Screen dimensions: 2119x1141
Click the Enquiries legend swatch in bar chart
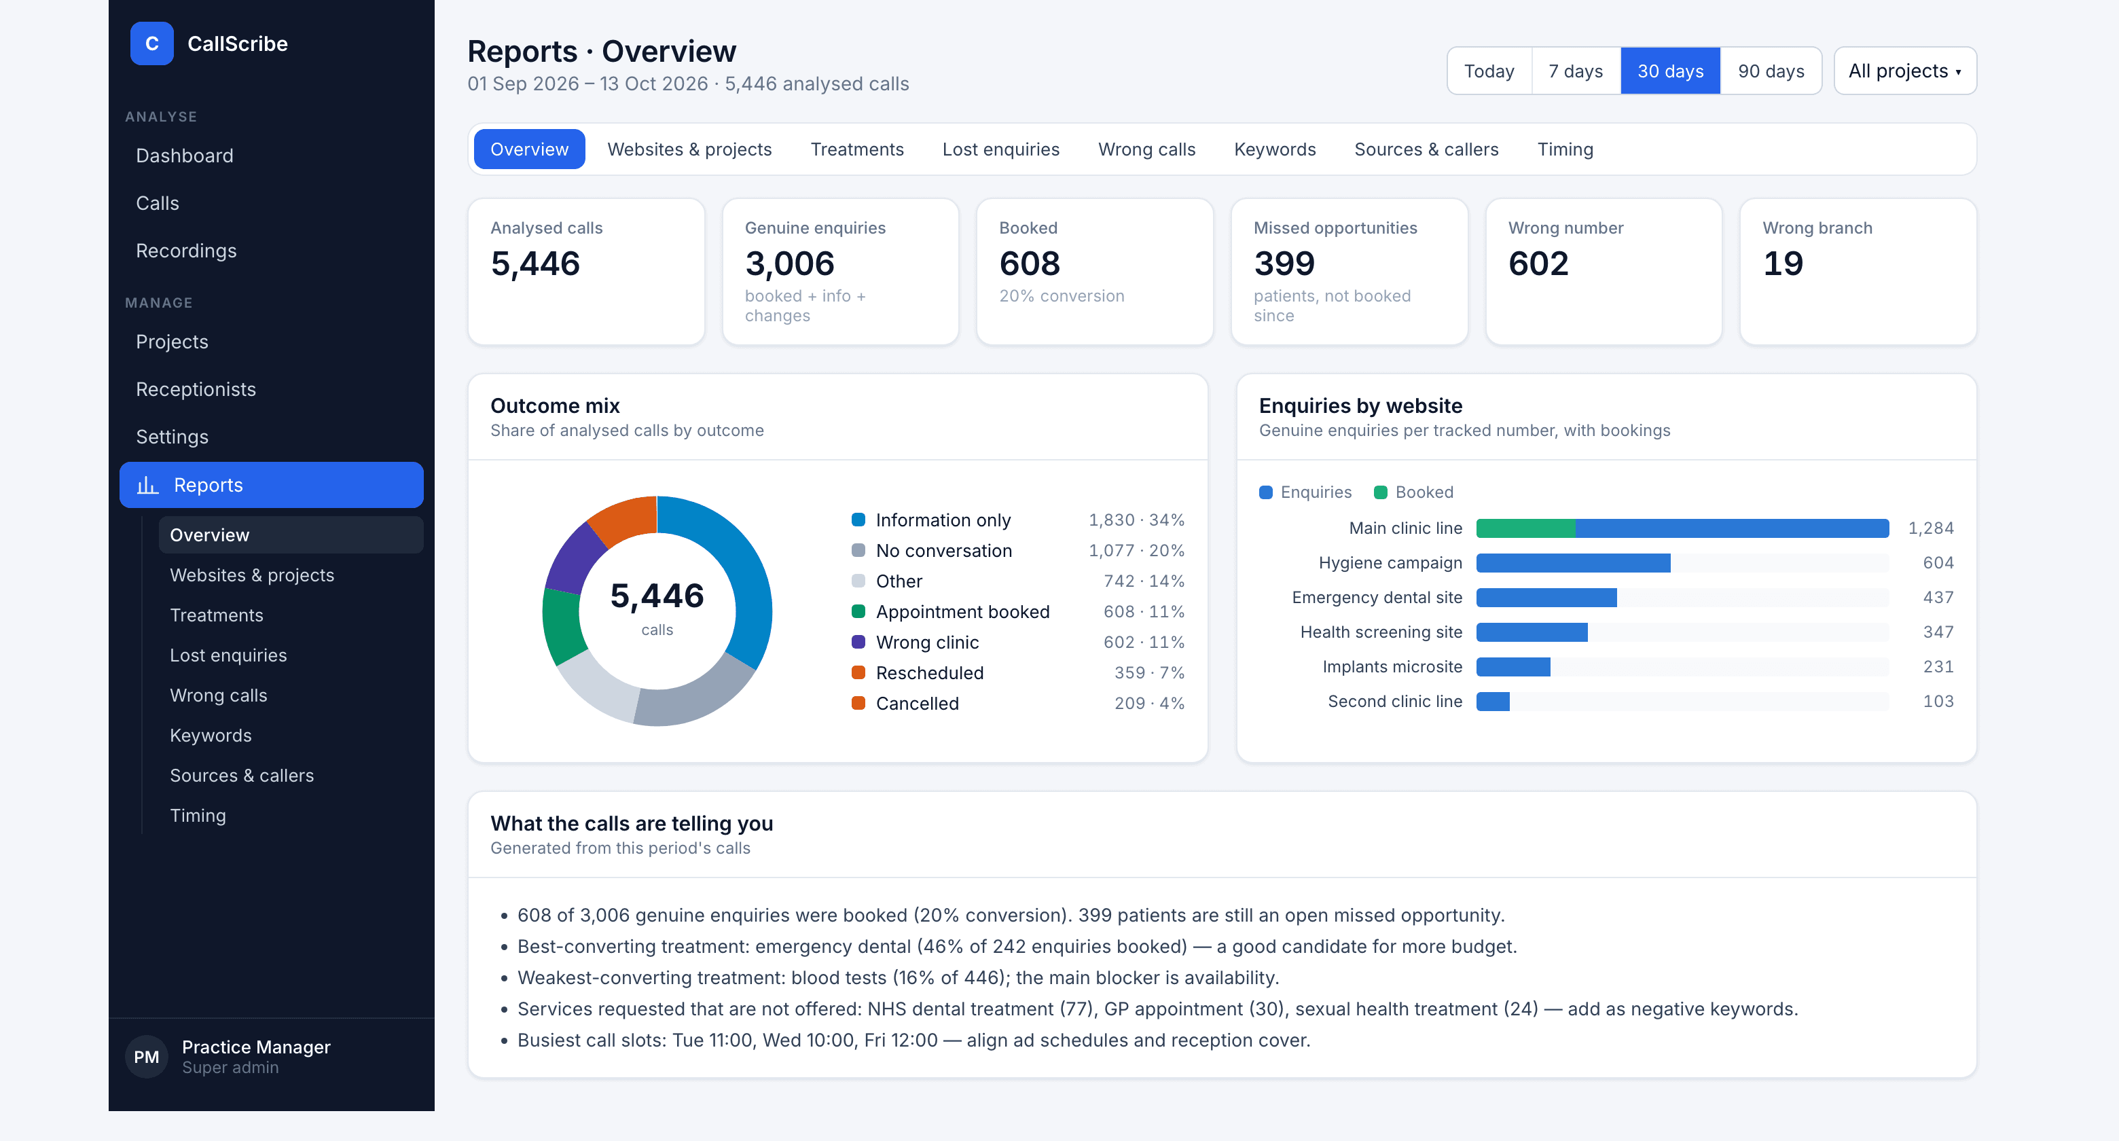1266,492
